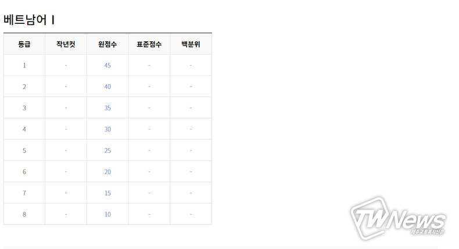
Task: Click the TW News watermark logo
Action: pos(399,218)
